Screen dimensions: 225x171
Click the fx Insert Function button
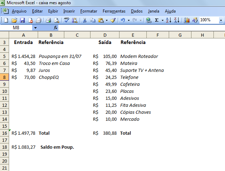(56, 28)
